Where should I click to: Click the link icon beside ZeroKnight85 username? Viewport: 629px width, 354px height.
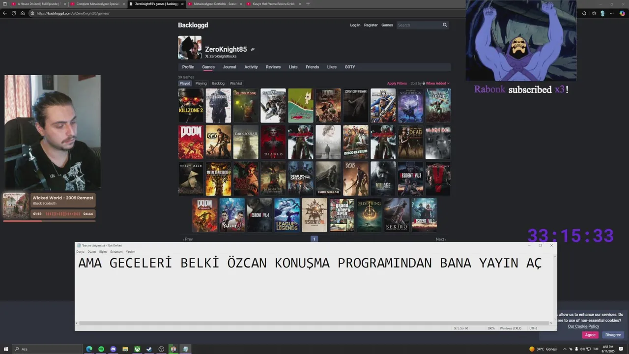[x=253, y=49]
